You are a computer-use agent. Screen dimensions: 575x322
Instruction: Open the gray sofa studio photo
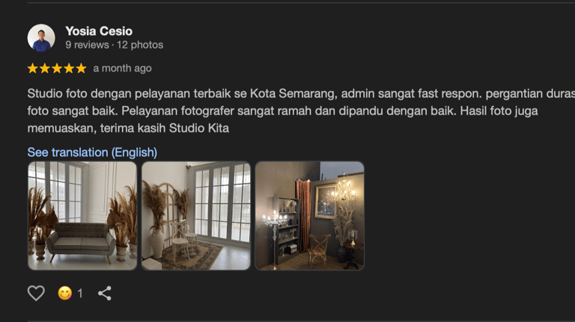pyautogui.click(x=82, y=216)
